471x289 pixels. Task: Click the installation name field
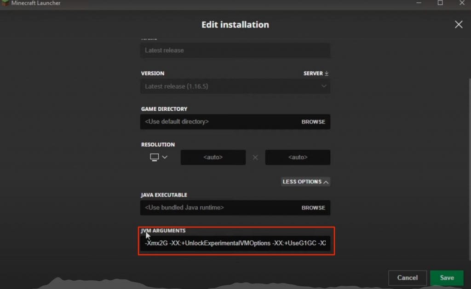(235, 51)
